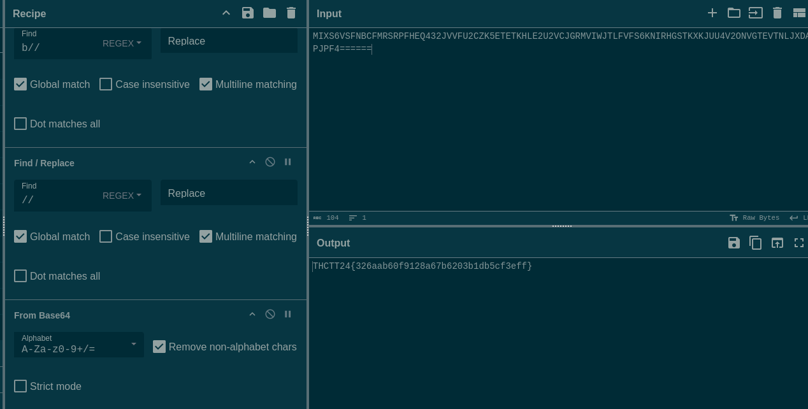
Task: Set a breakpoint on the second Find / Replace
Action: (x=288, y=162)
